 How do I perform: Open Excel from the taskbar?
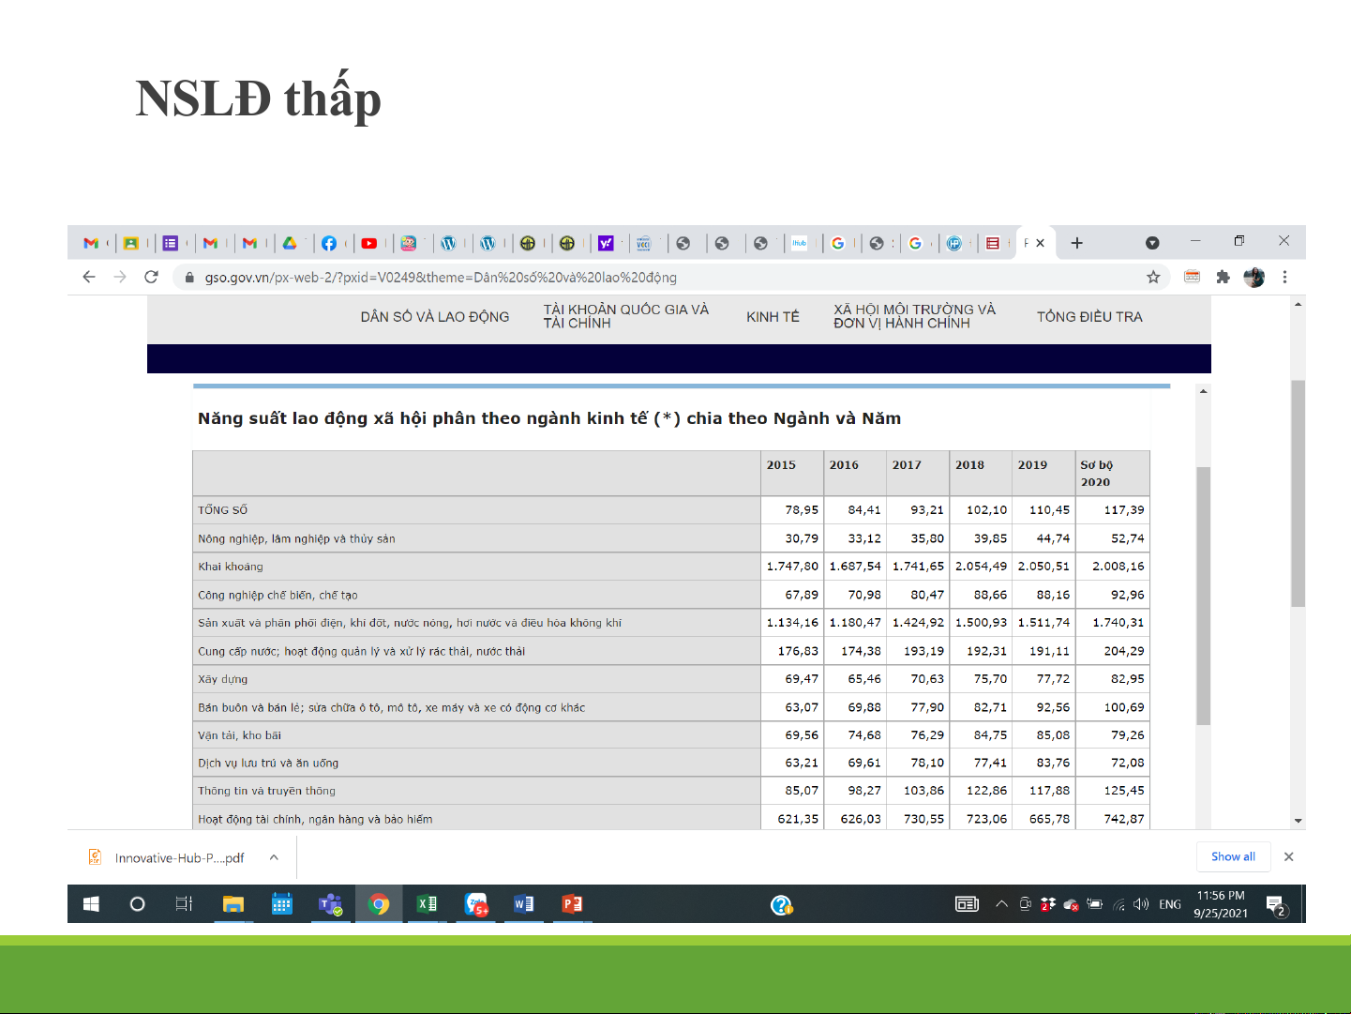pyautogui.click(x=427, y=904)
